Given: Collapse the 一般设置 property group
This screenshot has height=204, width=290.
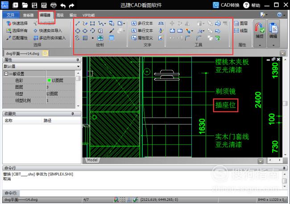Looking at the screenshot, I should (6, 74).
